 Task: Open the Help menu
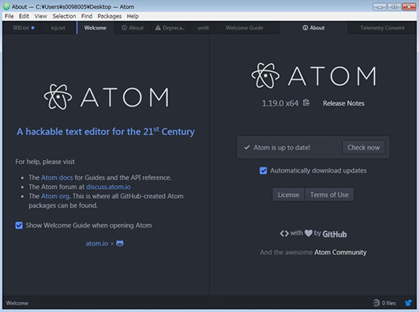(133, 16)
